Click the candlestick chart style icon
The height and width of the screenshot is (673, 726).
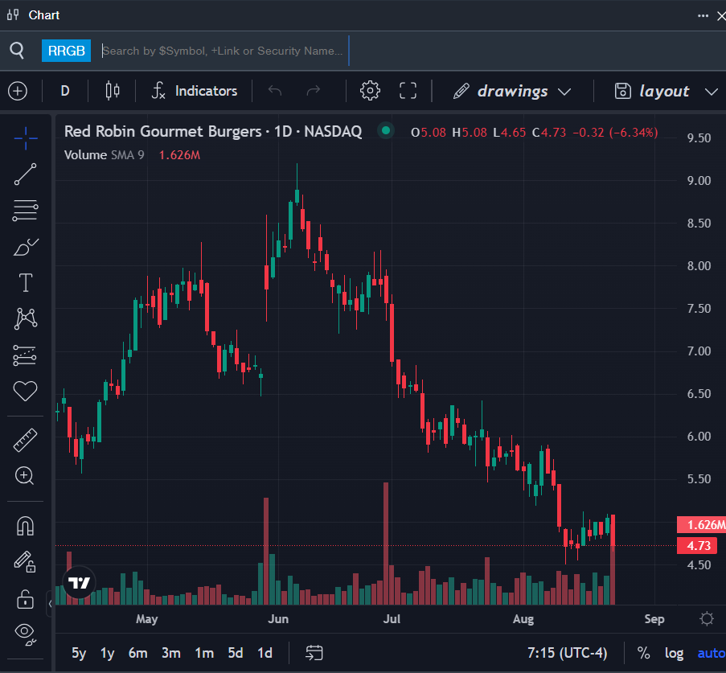113,91
